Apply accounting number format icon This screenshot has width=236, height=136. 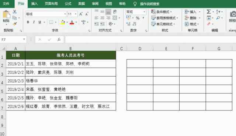129,18
